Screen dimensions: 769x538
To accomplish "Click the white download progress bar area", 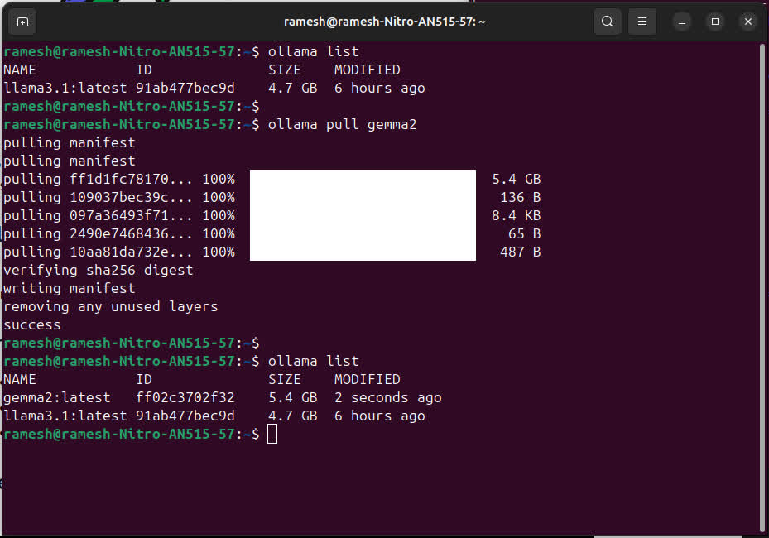I will click(363, 215).
